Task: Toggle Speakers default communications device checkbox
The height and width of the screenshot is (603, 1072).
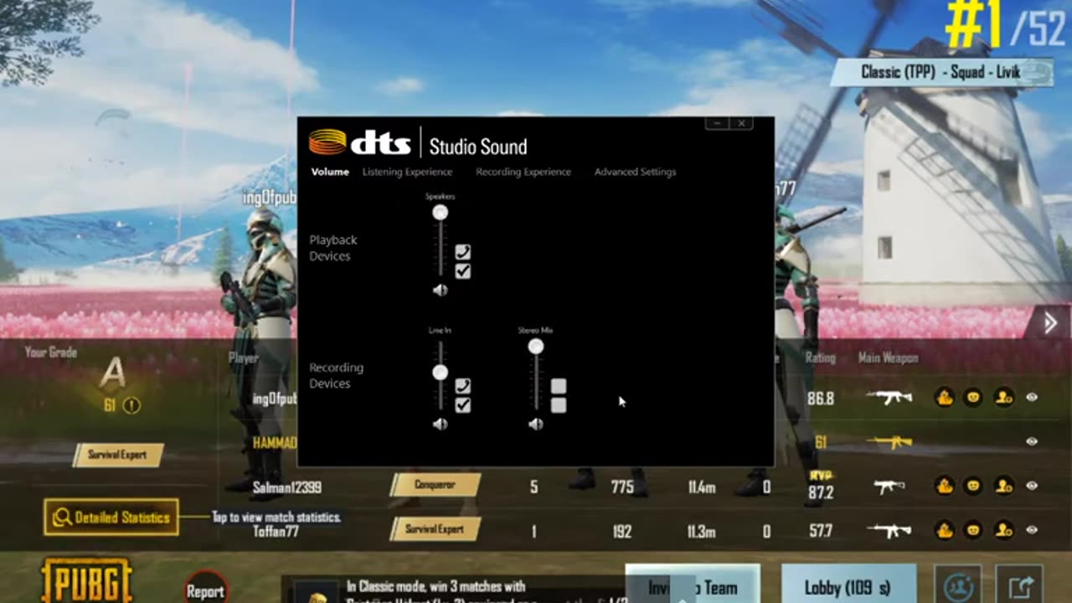Action: pos(462,252)
